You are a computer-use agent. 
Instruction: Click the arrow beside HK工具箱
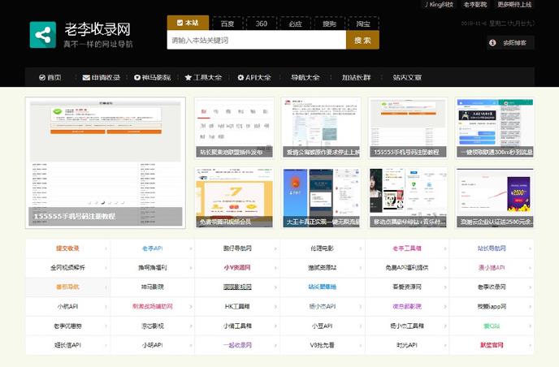point(275,307)
